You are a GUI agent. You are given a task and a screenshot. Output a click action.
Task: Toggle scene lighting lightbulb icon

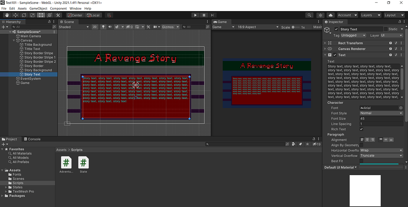click(x=103, y=27)
